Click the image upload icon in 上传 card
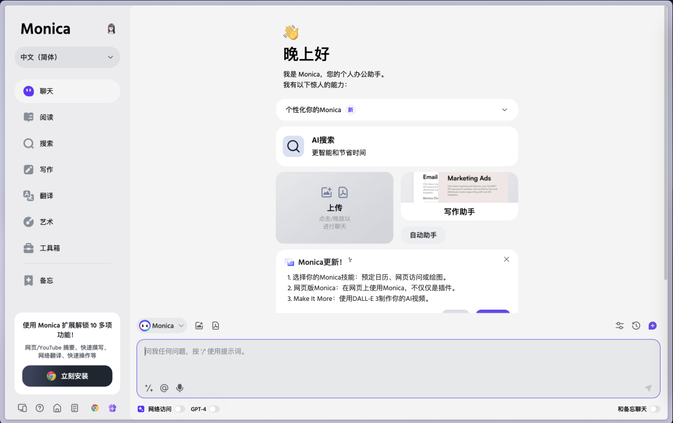This screenshot has width=673, height=423. coord(327,192)
